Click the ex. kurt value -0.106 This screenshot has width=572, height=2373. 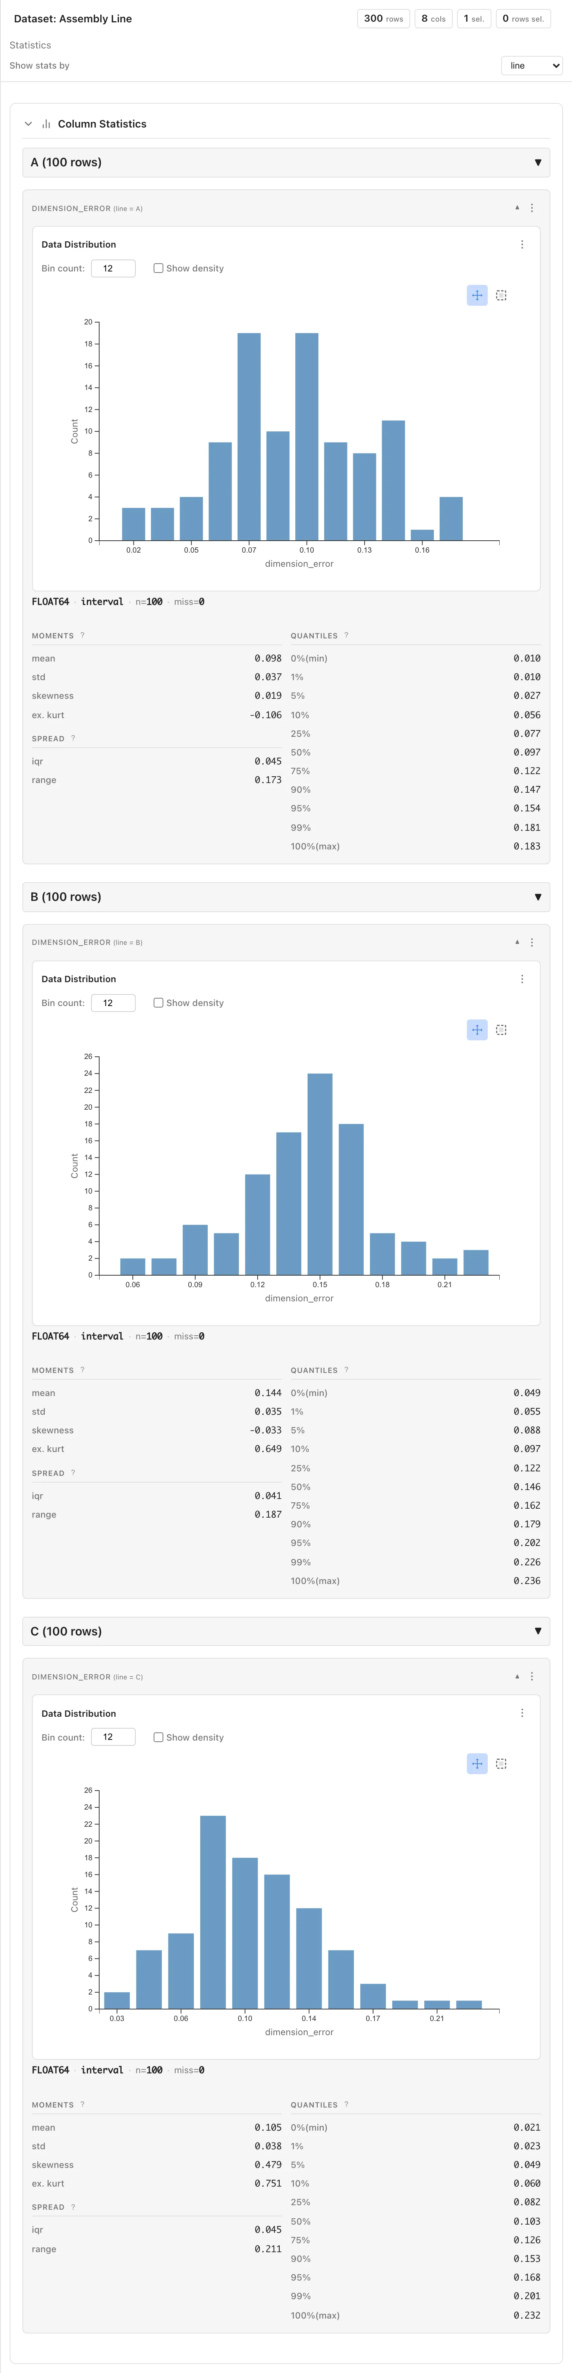click(265, 715)
